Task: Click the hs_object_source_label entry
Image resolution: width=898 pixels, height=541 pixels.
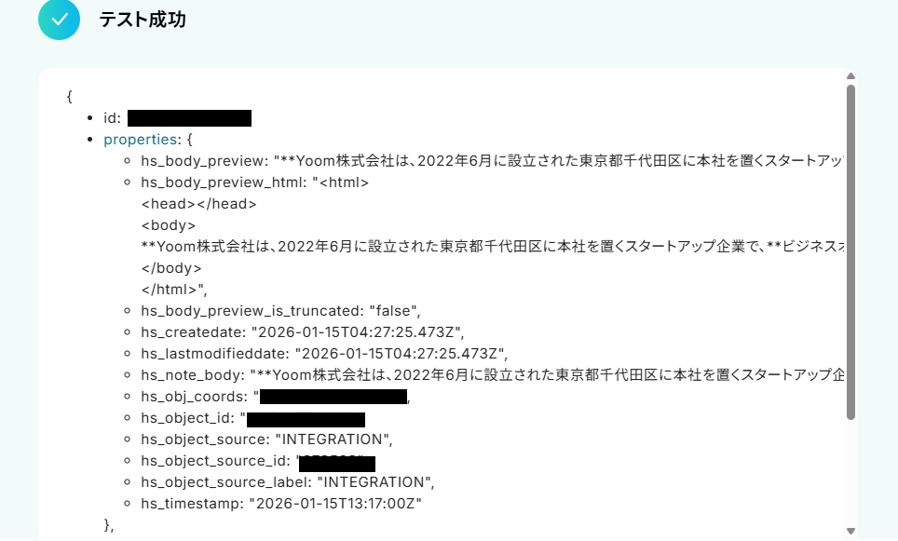Action: coord(288,482)
